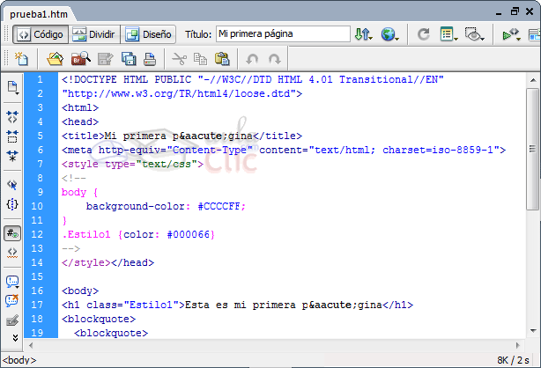541x368 pixels.
Task: Browse in Bridge icon
Action: click(x=80, y=60)
